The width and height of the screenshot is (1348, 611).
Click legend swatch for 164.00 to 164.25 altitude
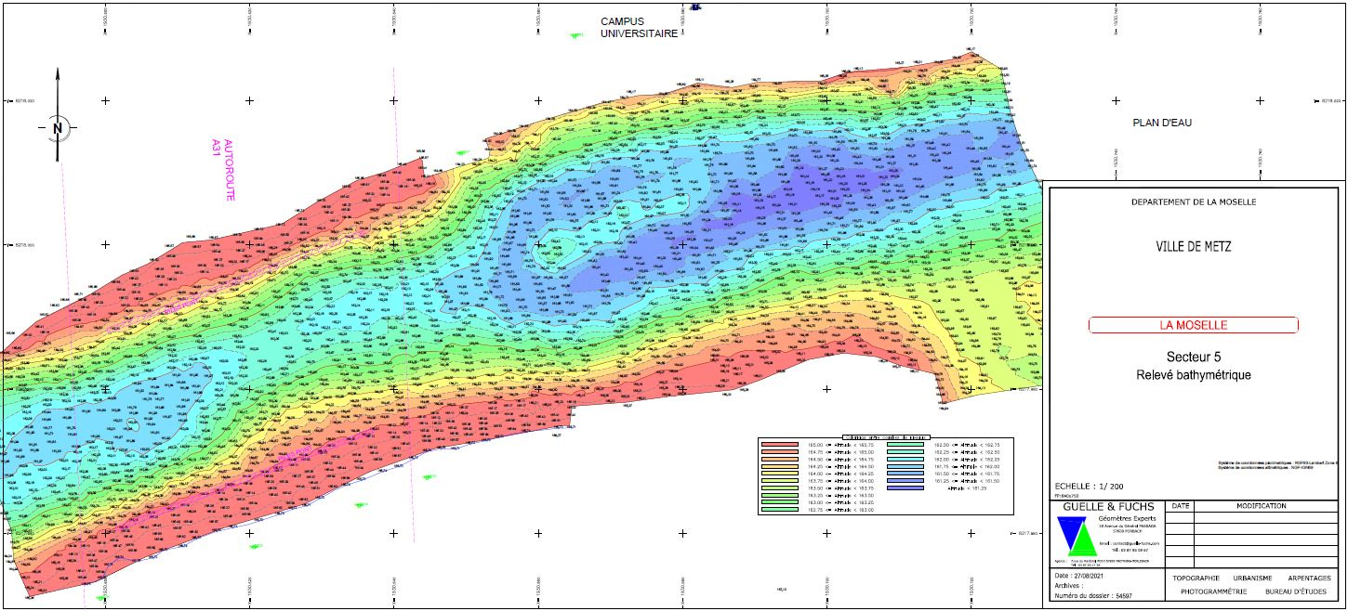coord(780,474)
